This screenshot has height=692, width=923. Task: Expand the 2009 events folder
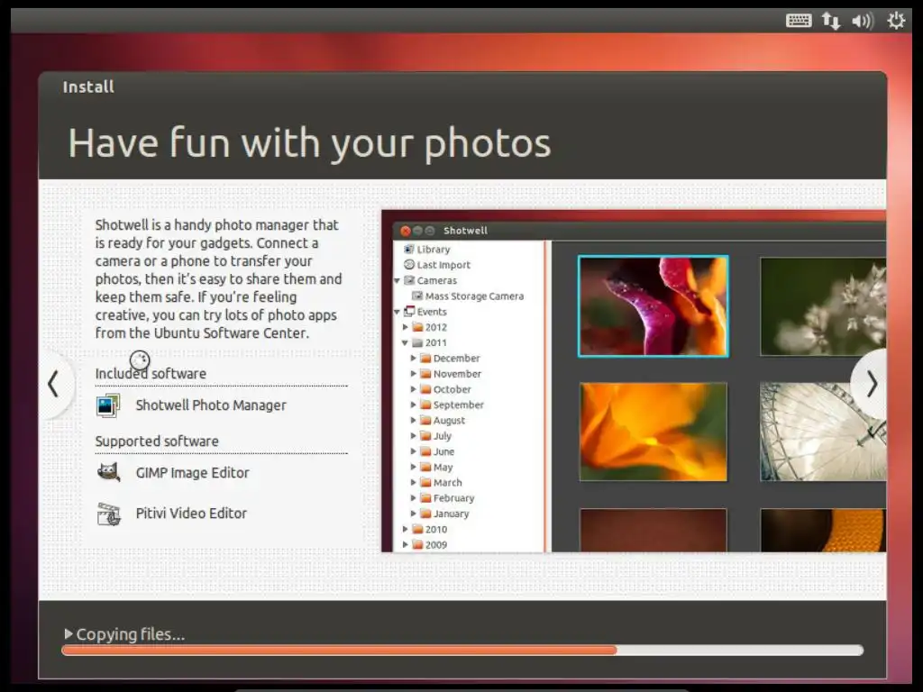pos(405,545)
